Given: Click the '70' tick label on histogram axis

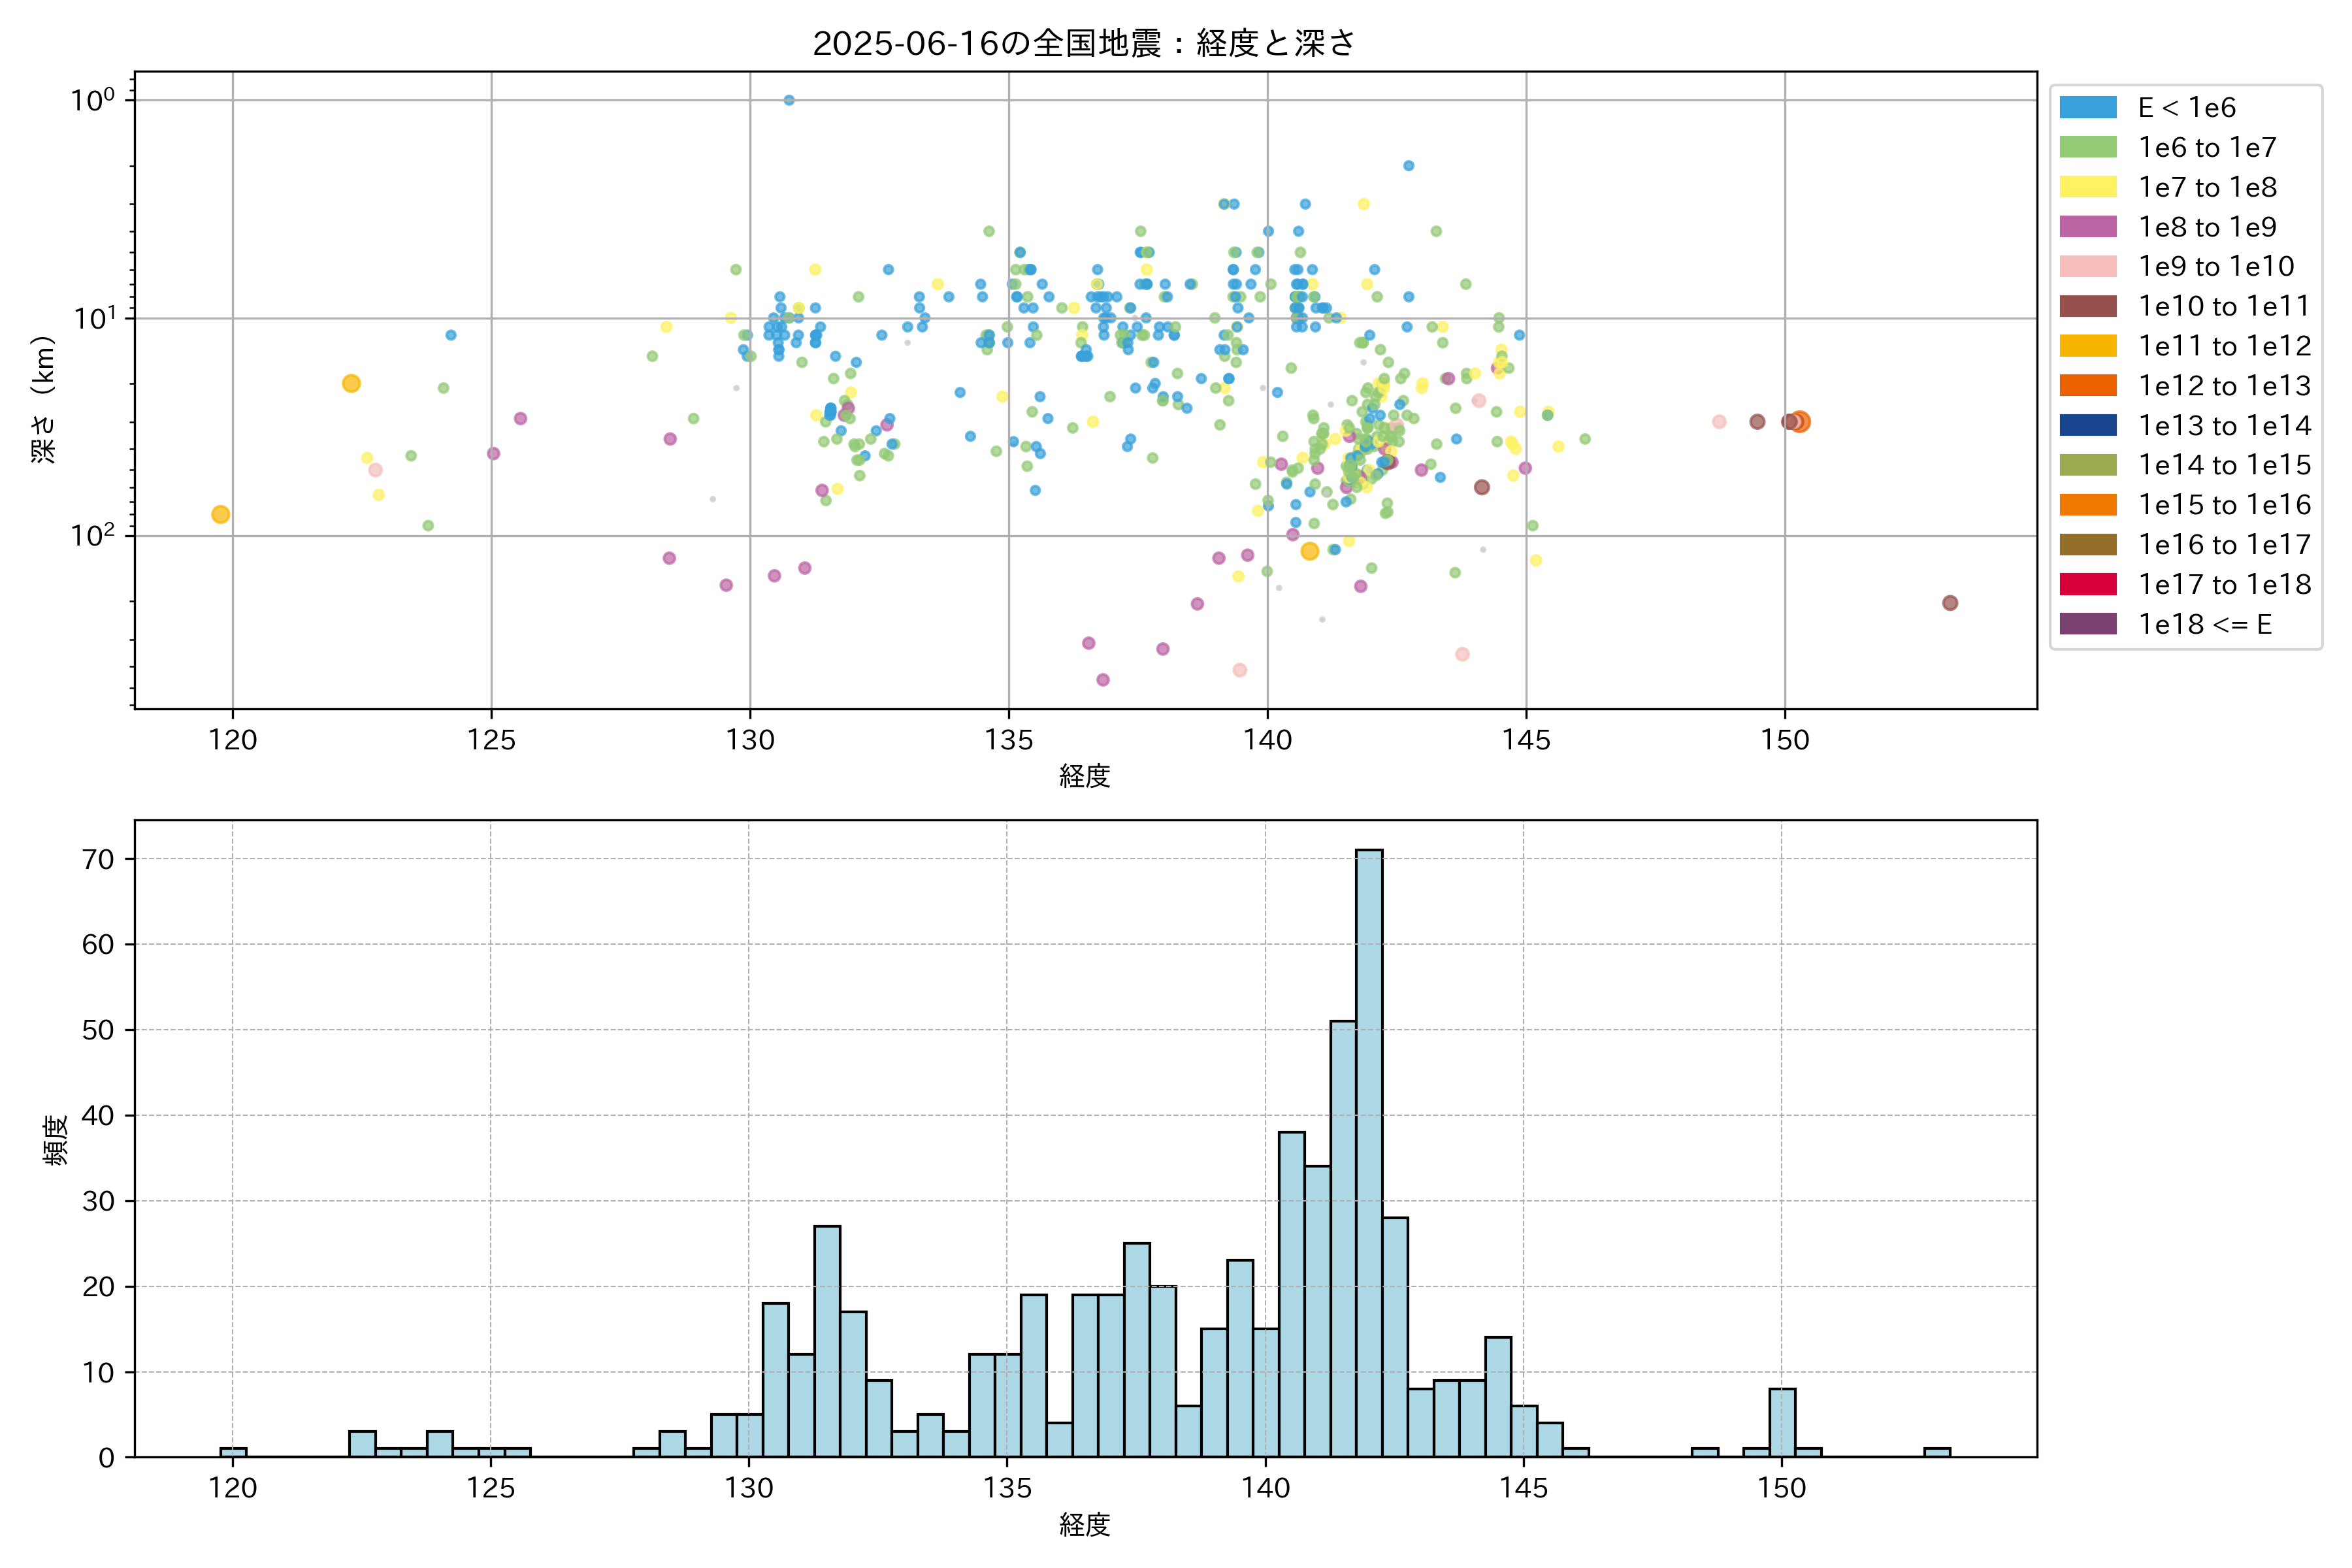Looking at the screenshot, I should [98, 859].
